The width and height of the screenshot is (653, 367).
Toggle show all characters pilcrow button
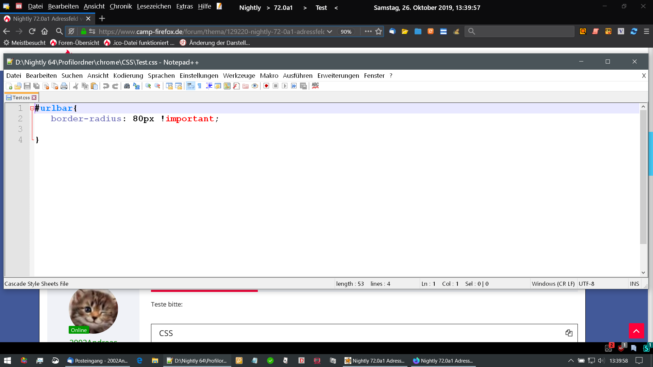pos(200,86)
